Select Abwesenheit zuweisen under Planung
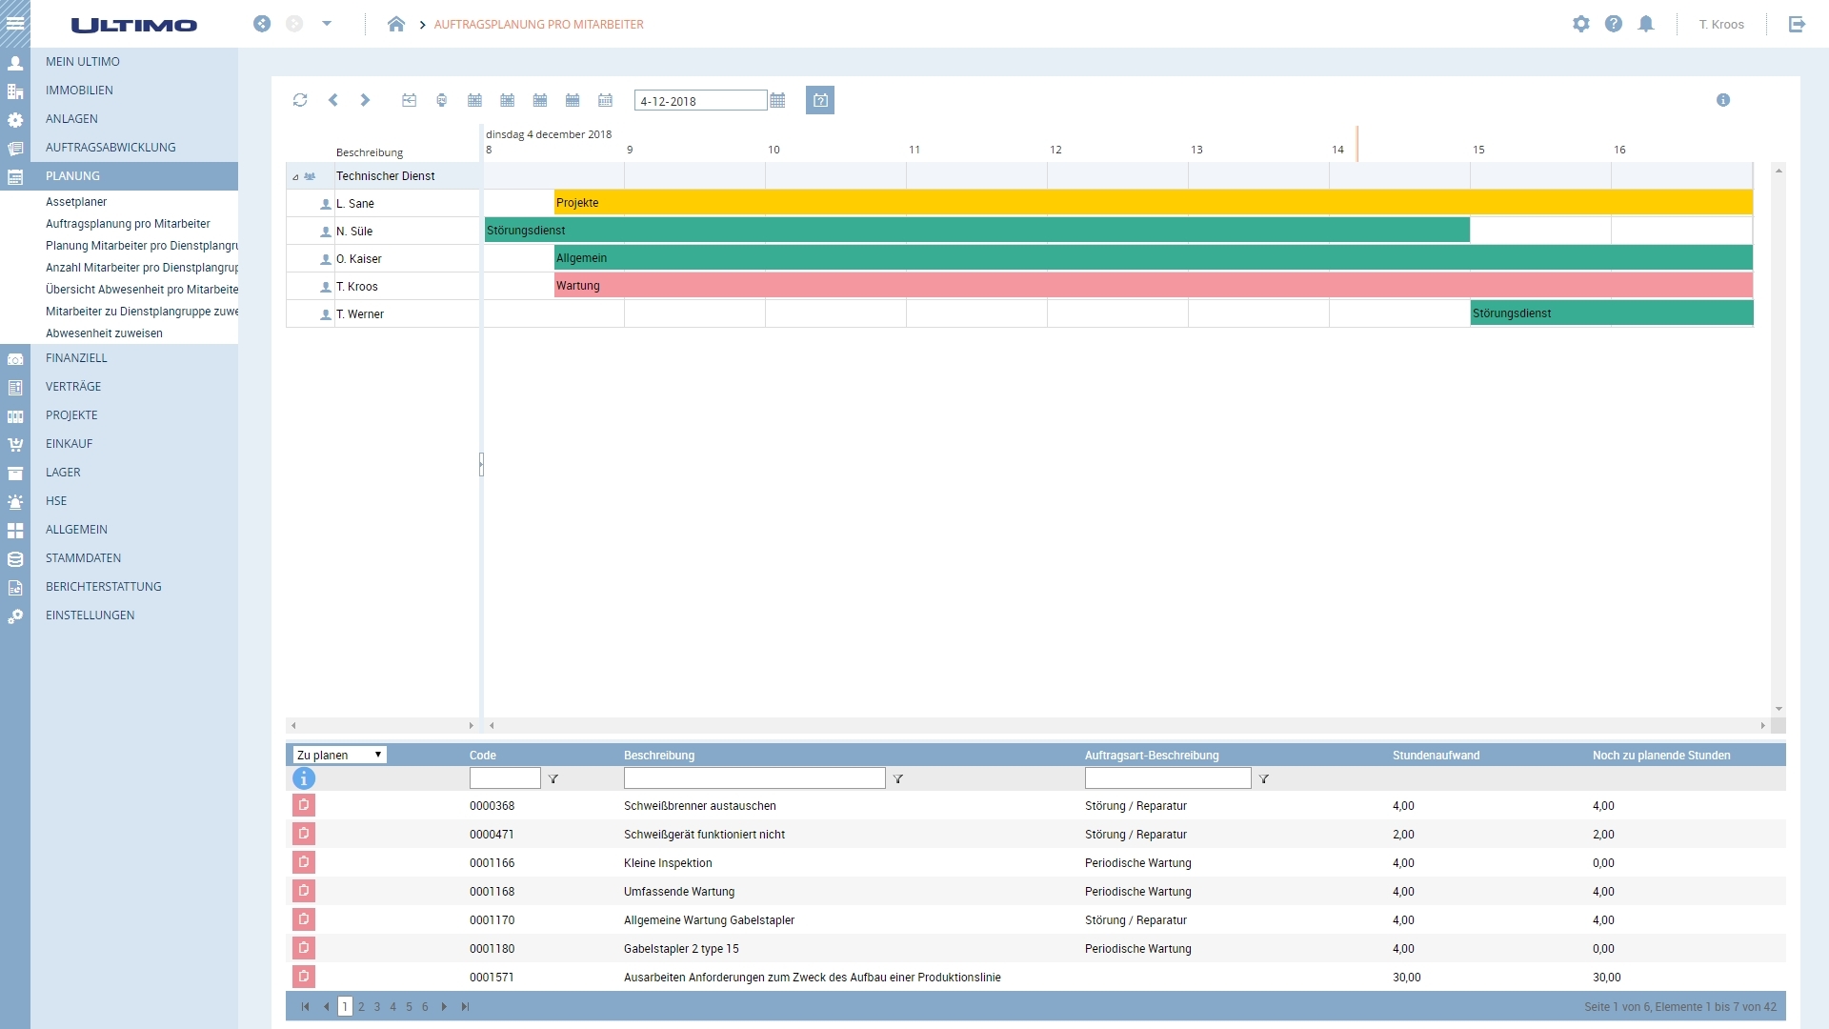The height and width of the screenshot is (1029, 1829). click(106, 333)
